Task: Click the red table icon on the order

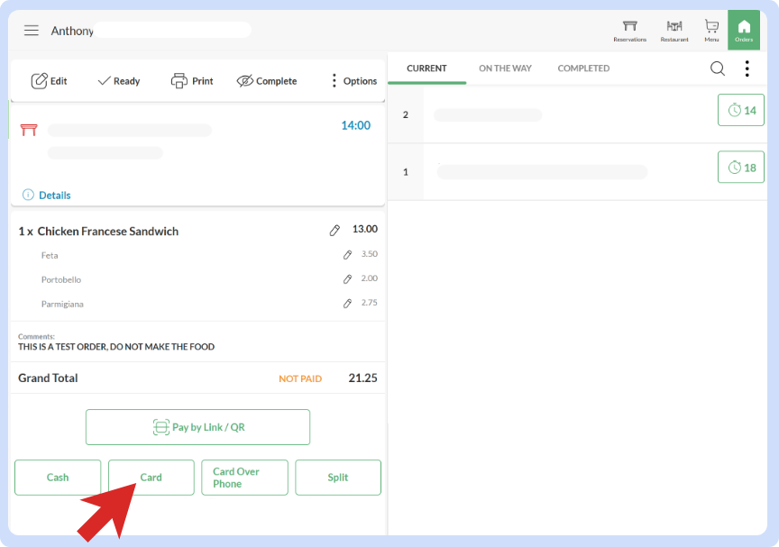Action: click(x=28, y=129)
